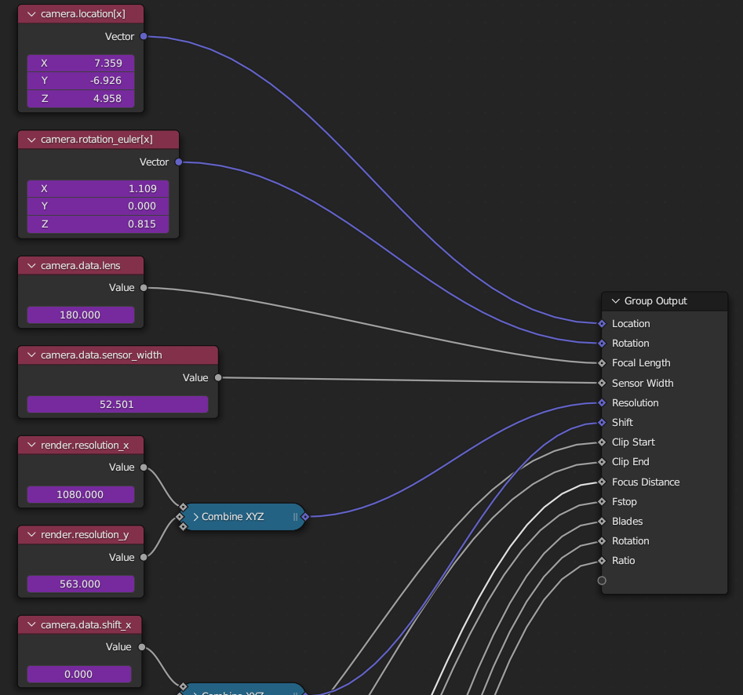
Task: Click the Focus Distance input socket
Action: pyautogui.click(x=602, y=482)
